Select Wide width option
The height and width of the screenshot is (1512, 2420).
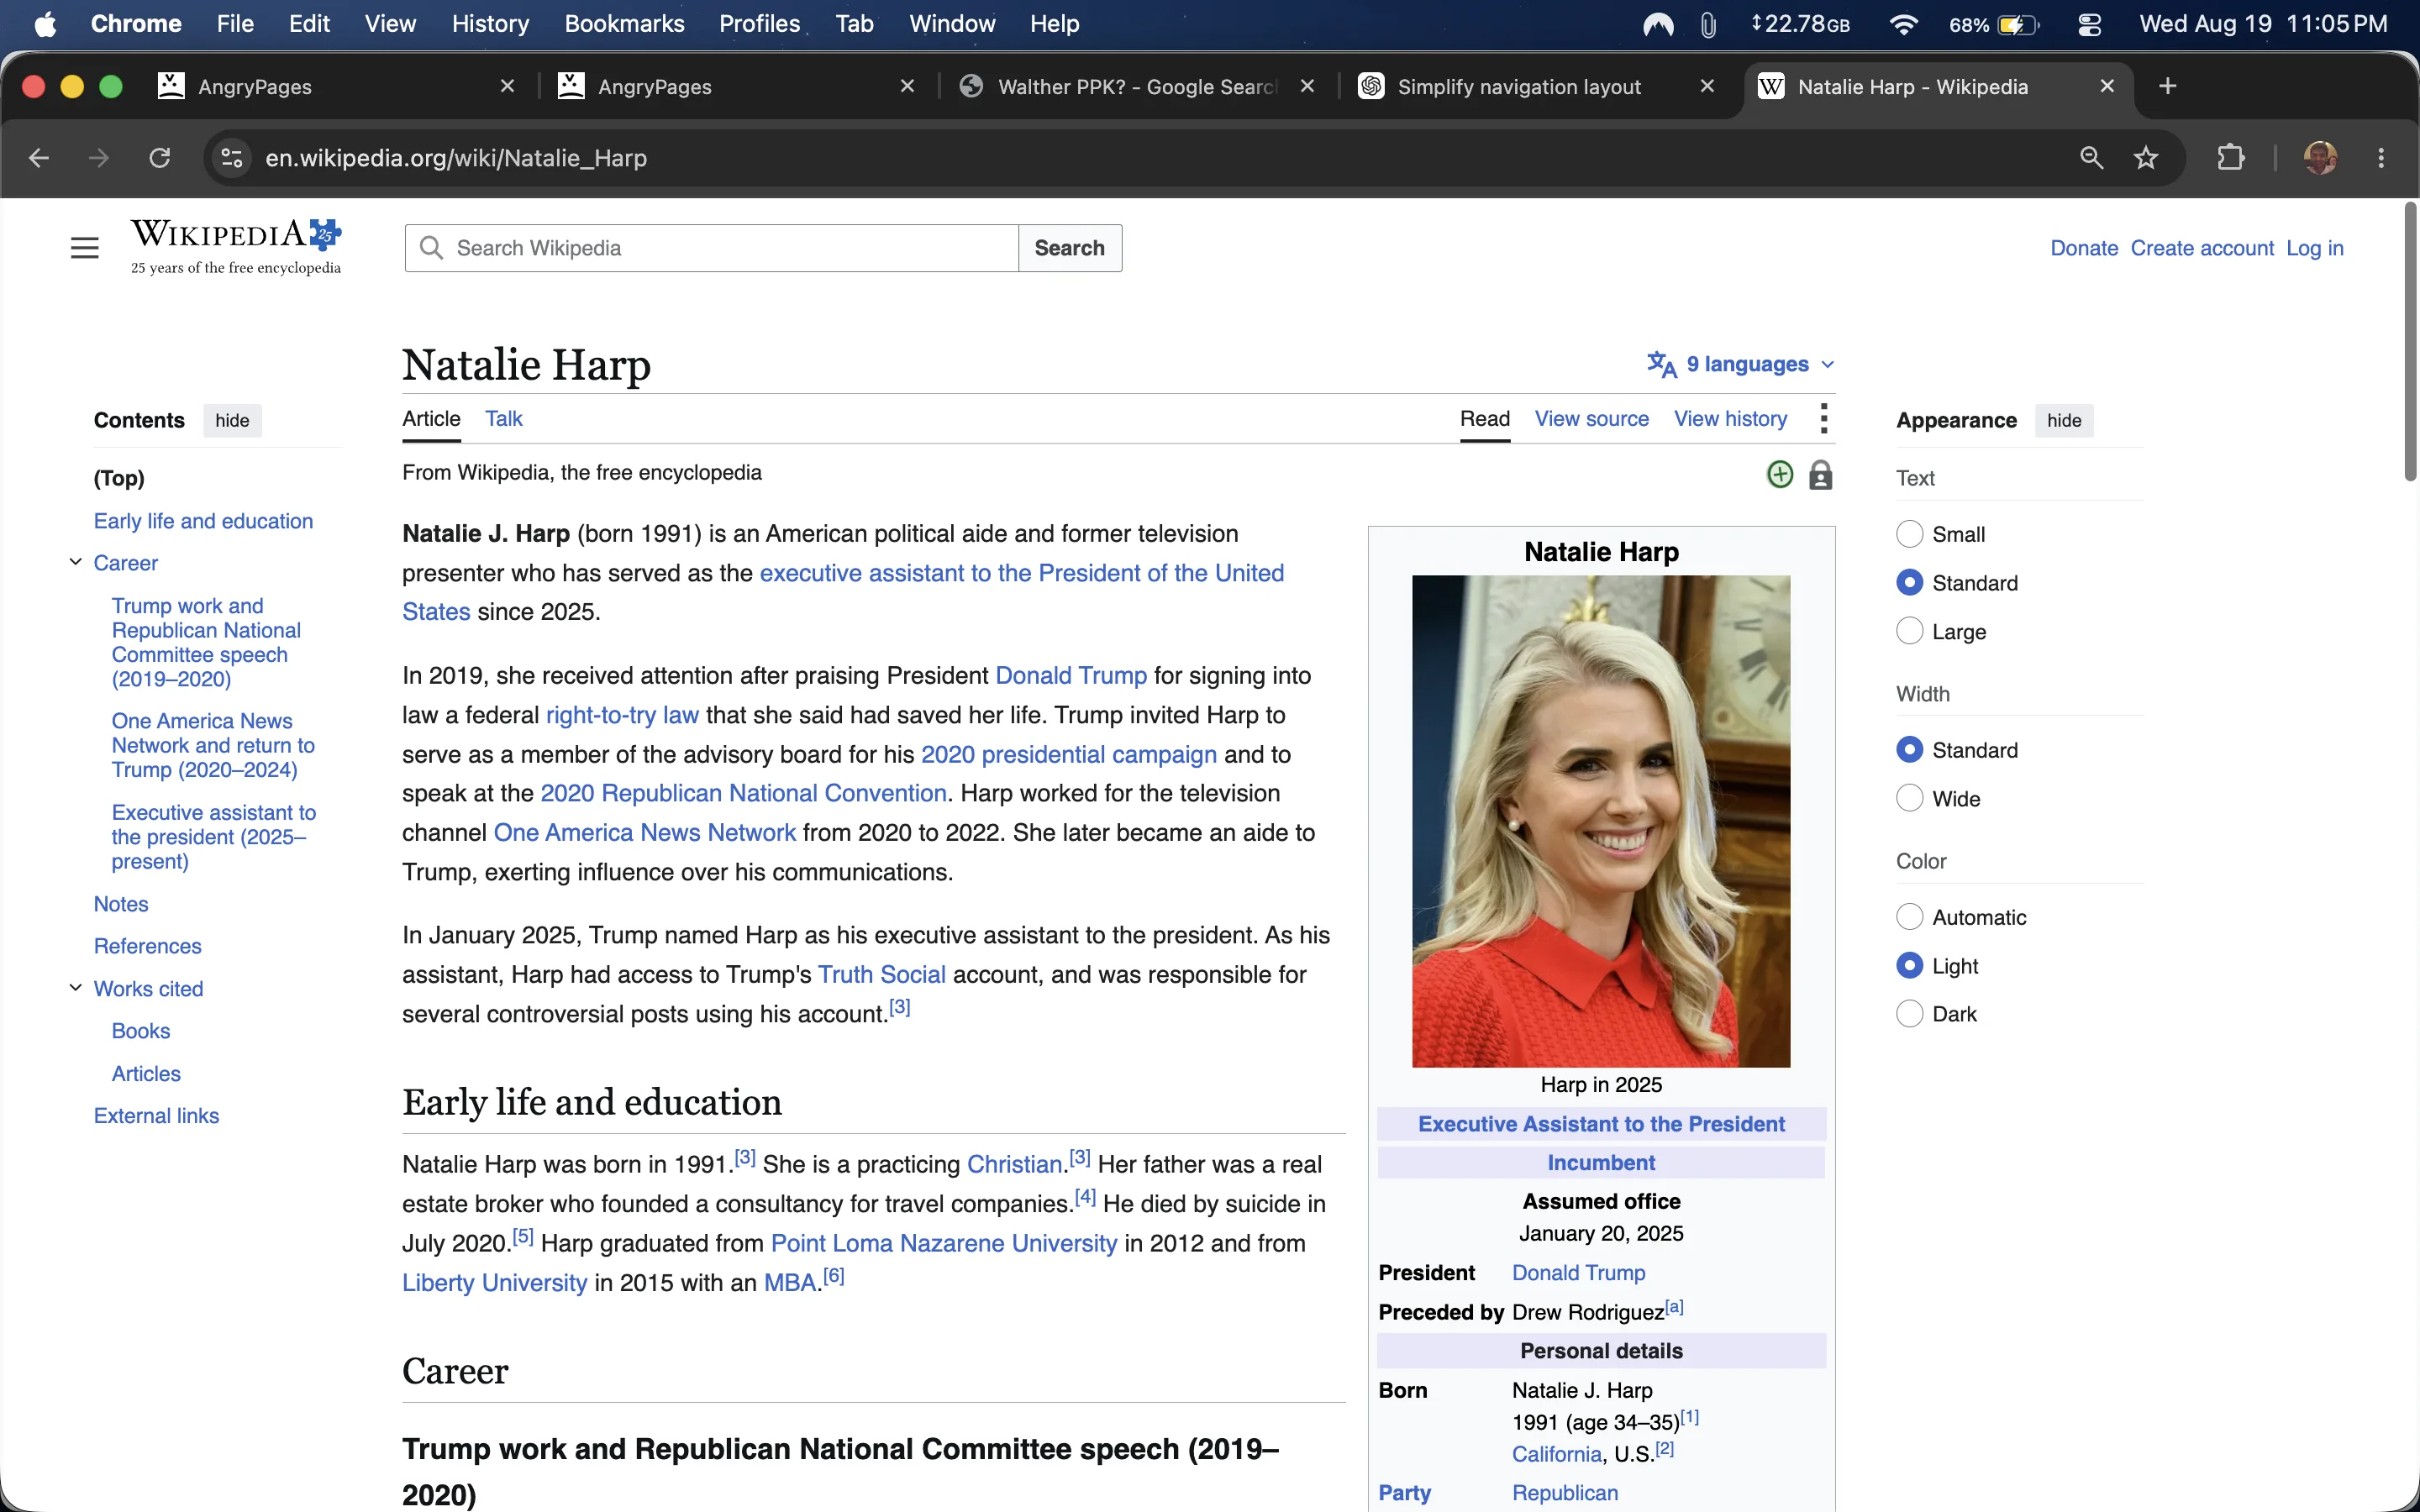click(x=1909, y=798)
